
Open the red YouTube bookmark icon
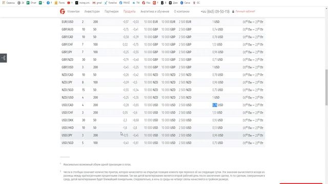[69, 3]
